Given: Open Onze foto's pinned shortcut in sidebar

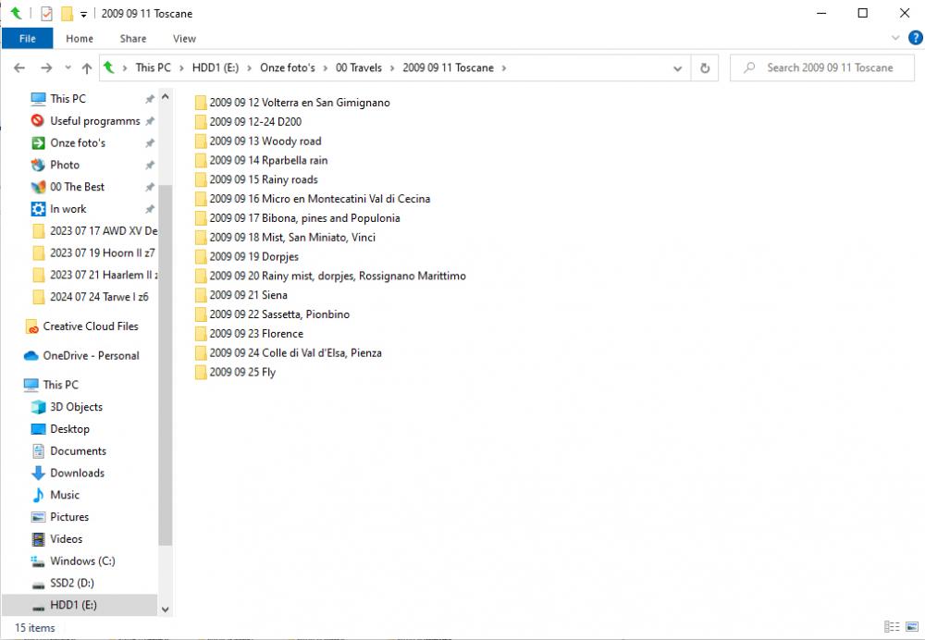Looking at the screenshot, I should point(78,142).
